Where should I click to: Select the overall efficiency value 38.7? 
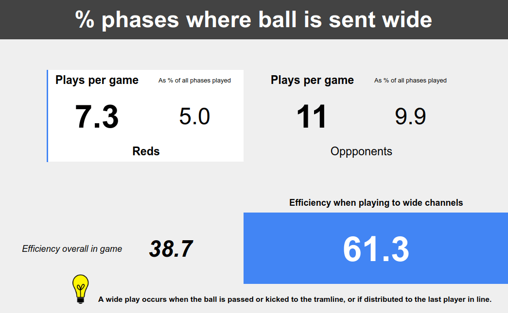tap(171, 249)
